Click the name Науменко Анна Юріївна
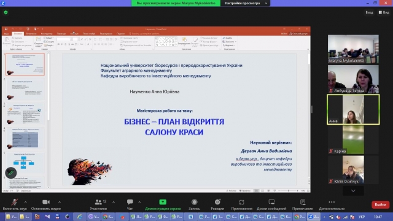393x221 pixels. point(154,91)
